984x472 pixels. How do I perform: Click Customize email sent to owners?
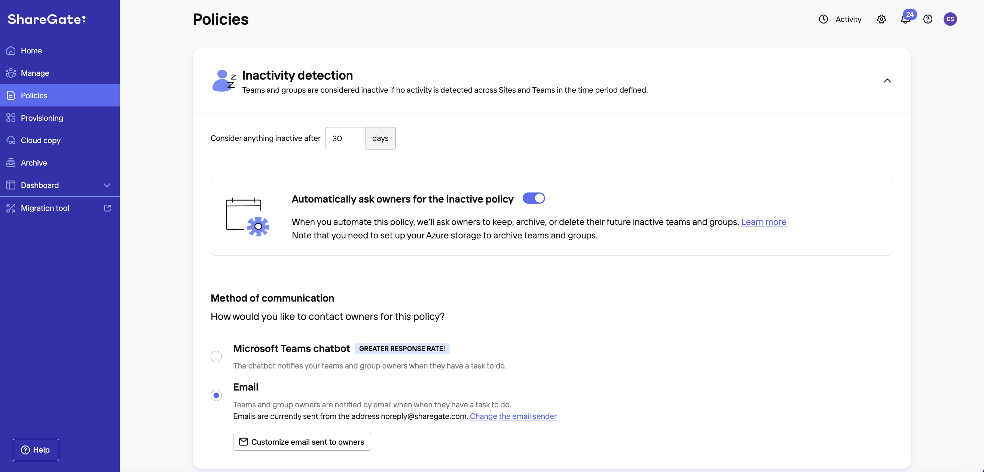[x=302, y=441]
